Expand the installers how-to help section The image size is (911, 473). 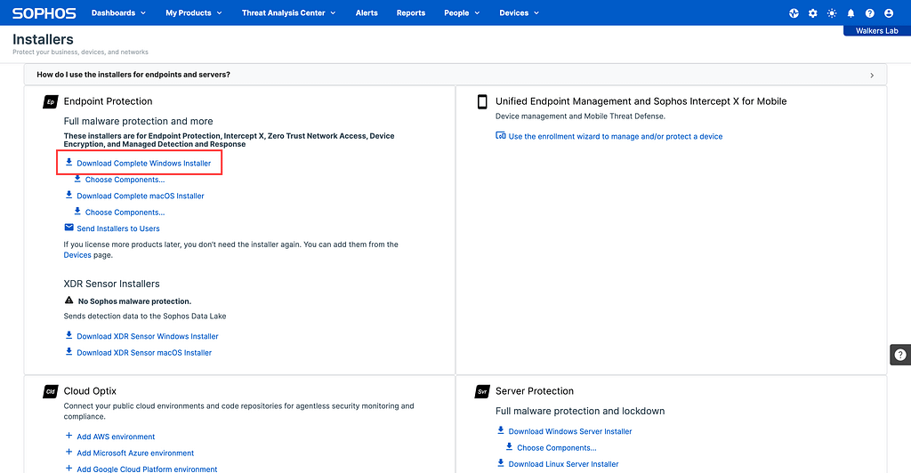point(455,76)
